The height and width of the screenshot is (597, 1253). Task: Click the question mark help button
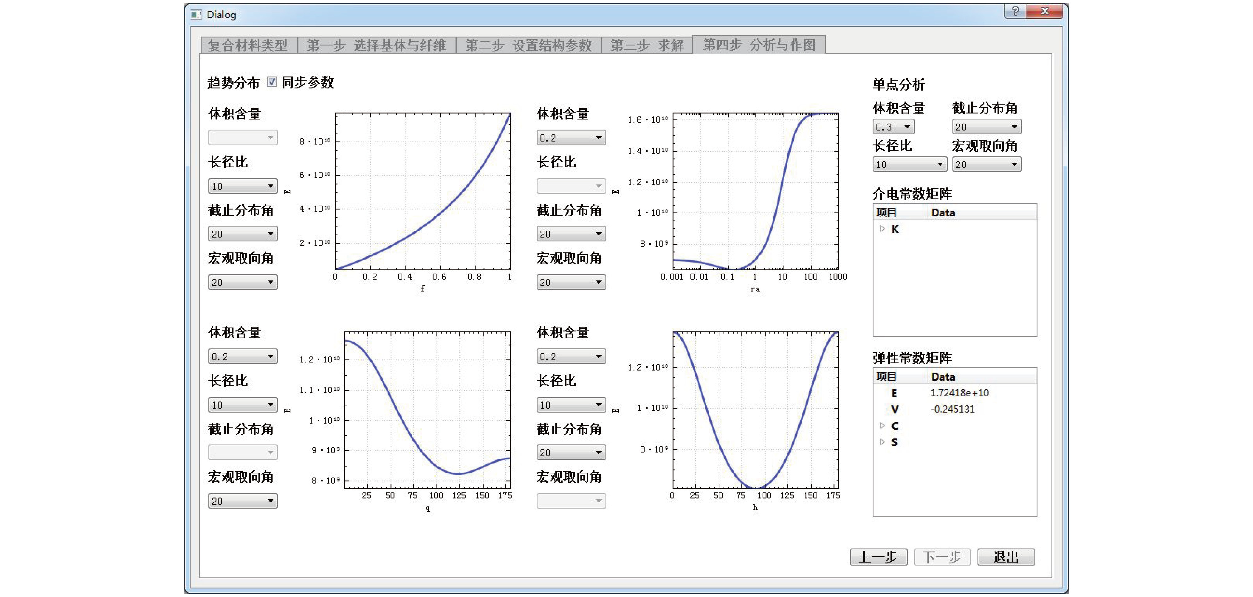coord(1015,11)
